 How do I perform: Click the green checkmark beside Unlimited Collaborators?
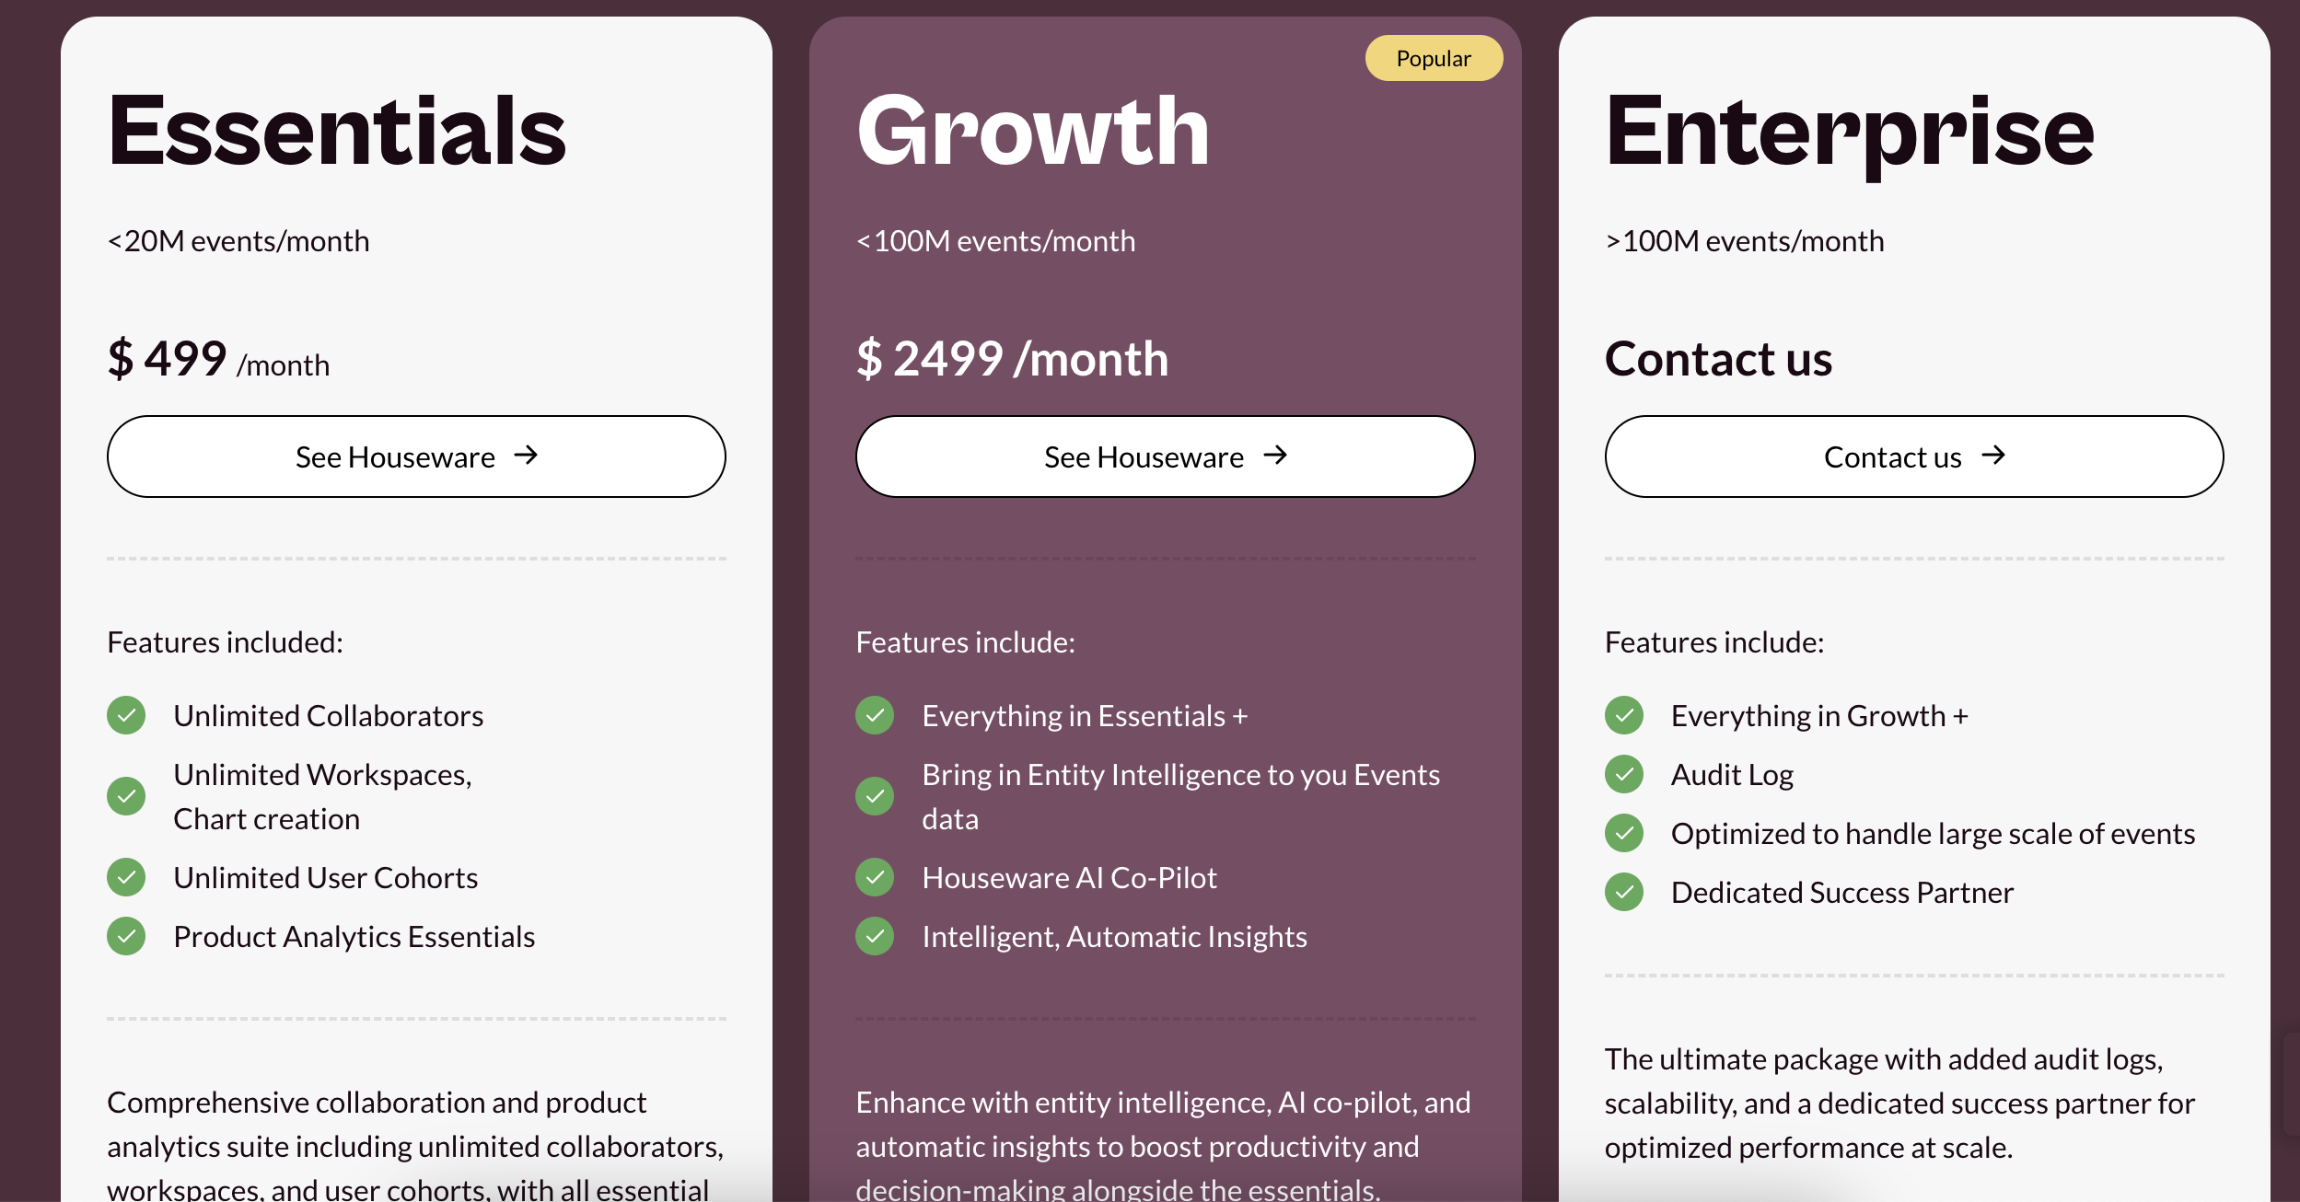126,715
